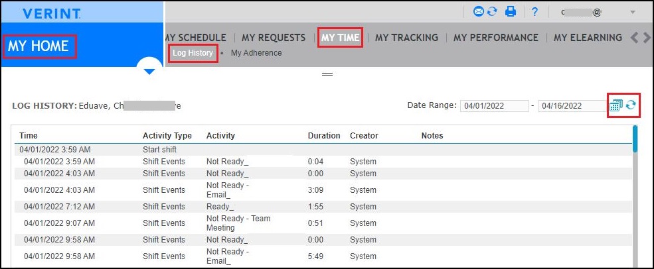654x269 pixels.
Task: Sort by Activity Type column header
Action: point(167,136)
